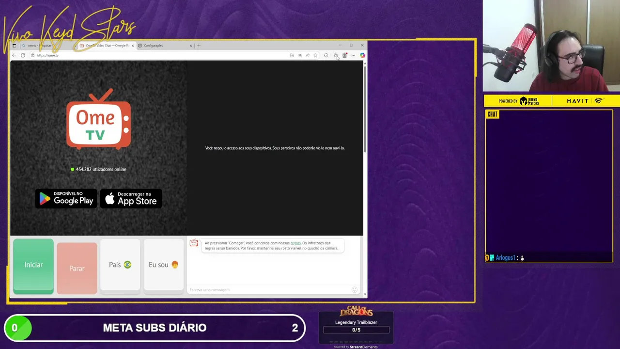Click the Keyd Stars sponsor logo
This screenshot has height=349, width=620.
[x=529, y=101]
